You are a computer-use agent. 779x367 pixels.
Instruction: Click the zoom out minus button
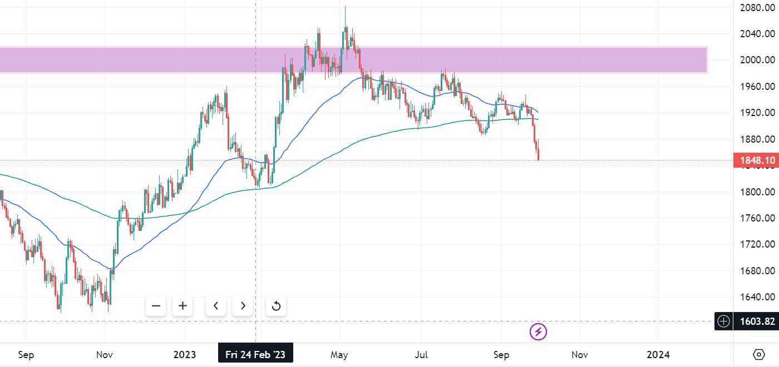tap(156, 306)
